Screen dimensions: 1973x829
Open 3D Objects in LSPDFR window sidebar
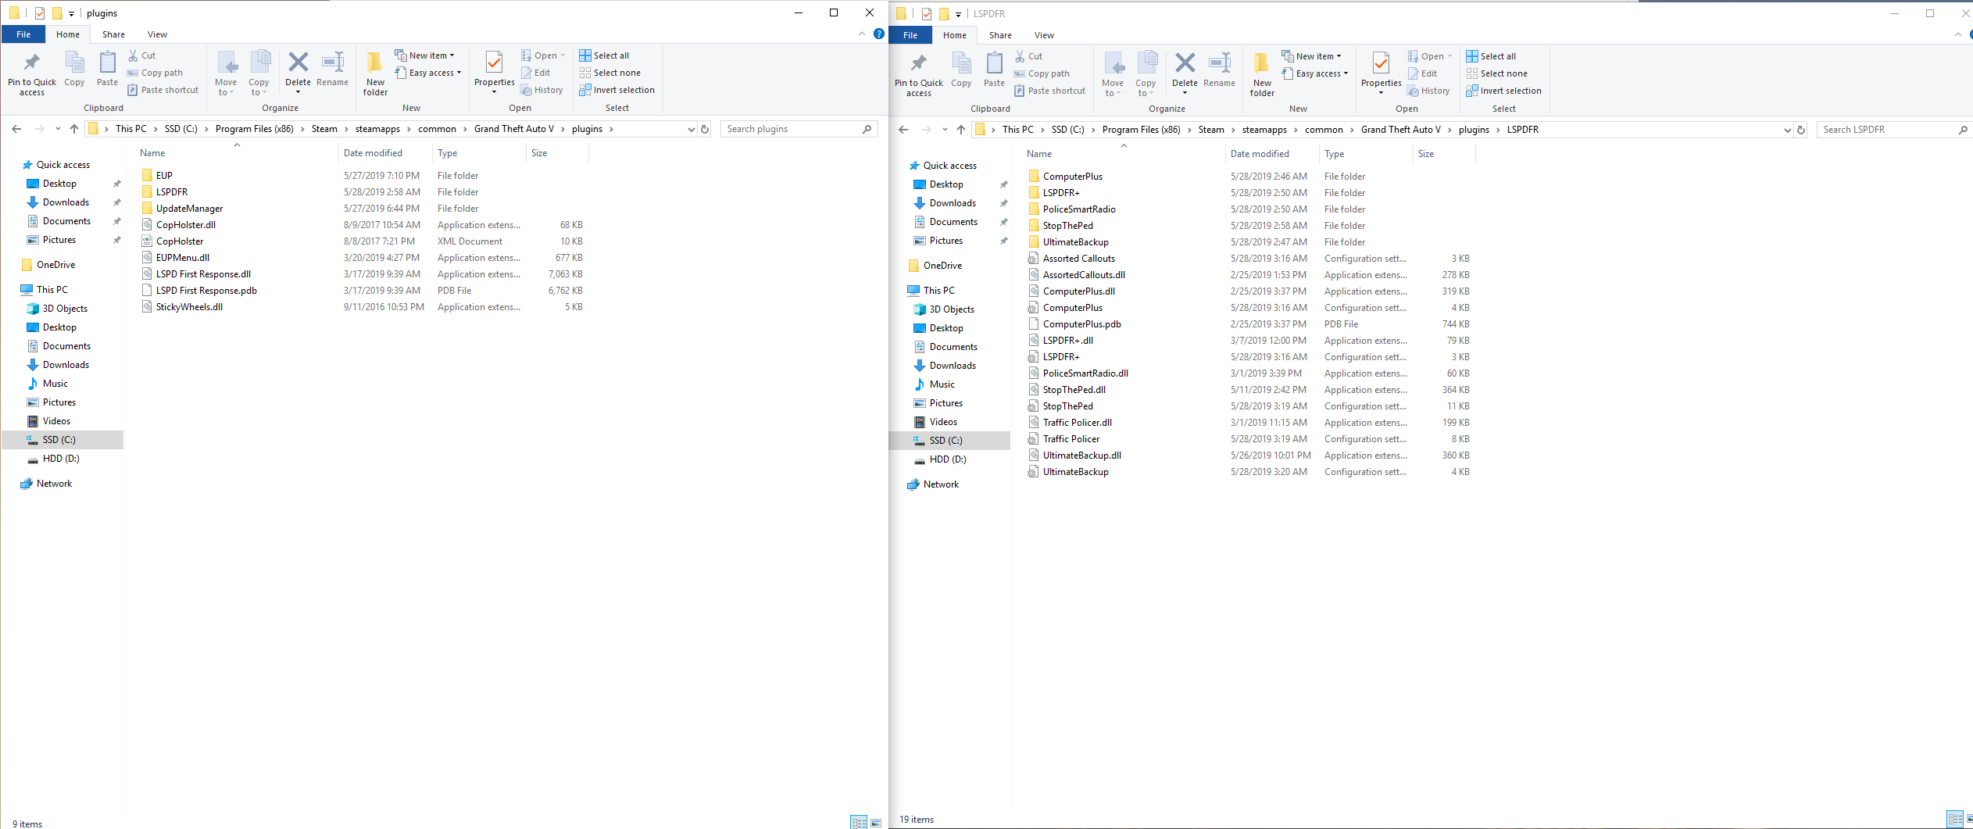pos(952,309)
